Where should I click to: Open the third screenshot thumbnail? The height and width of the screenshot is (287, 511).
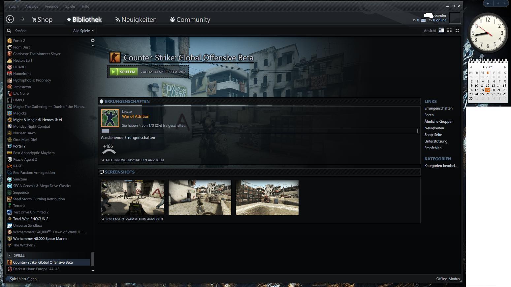267,198
